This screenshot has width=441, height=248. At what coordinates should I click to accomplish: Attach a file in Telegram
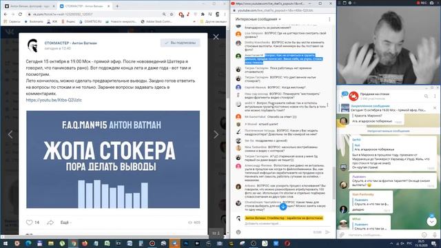342,235
